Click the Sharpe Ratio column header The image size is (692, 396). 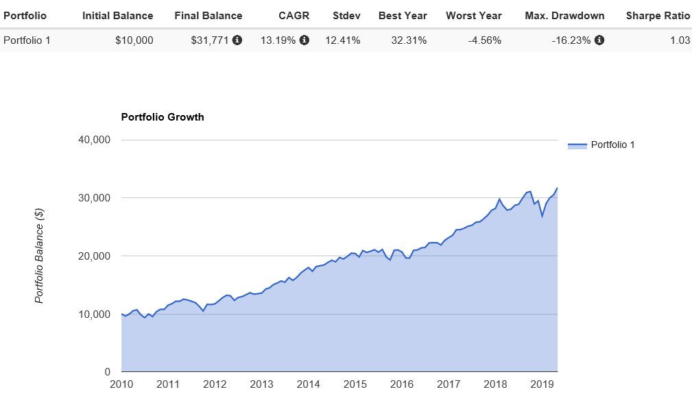[658, 15]
